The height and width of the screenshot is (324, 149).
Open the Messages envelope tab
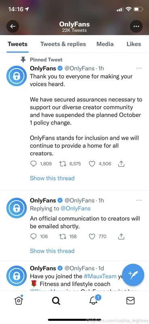coord(130,301)
